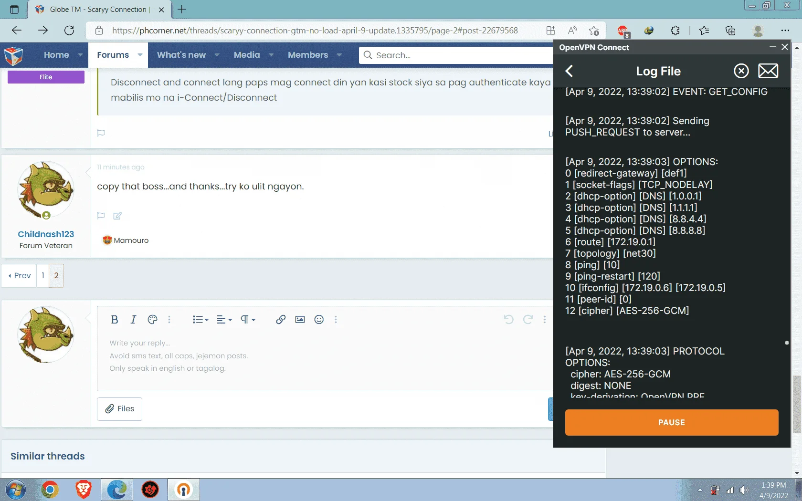Open the Windows Start menu

tap(16, 490)
